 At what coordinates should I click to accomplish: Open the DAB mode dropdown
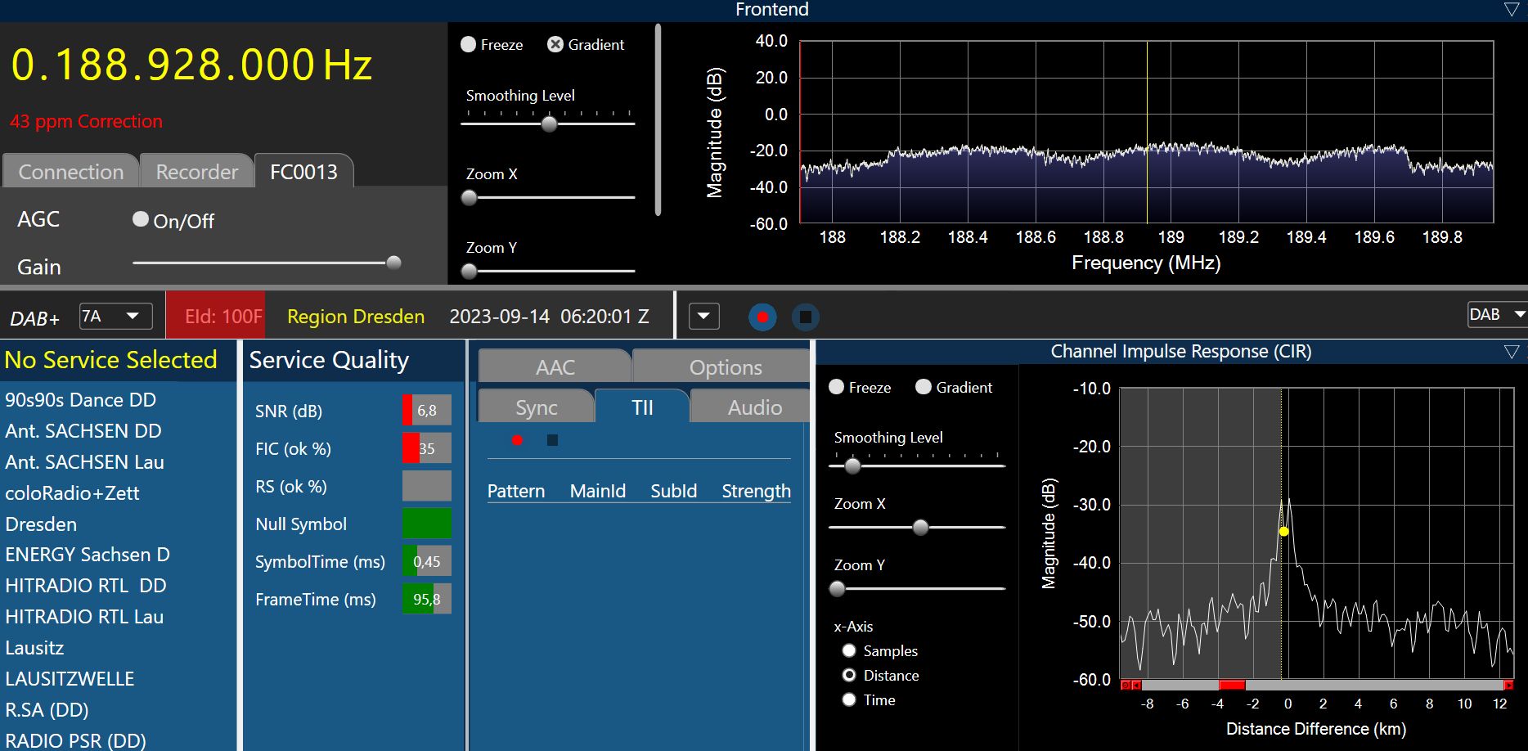[1496, 315]
